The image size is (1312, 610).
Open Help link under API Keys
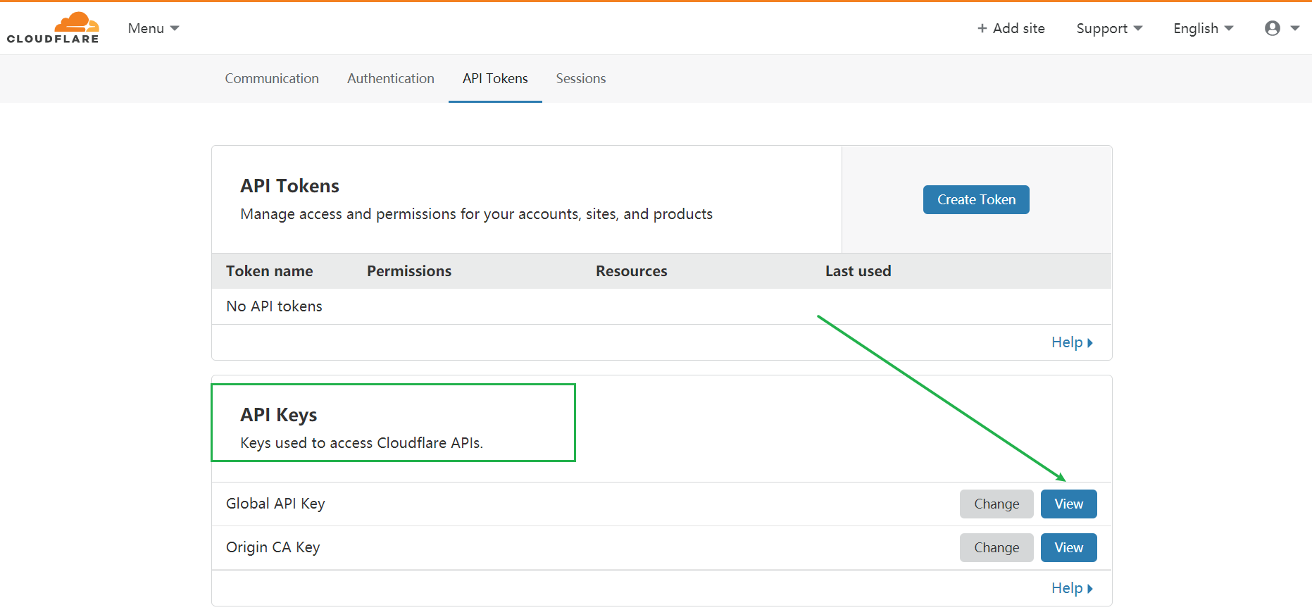click(1071, 588)
